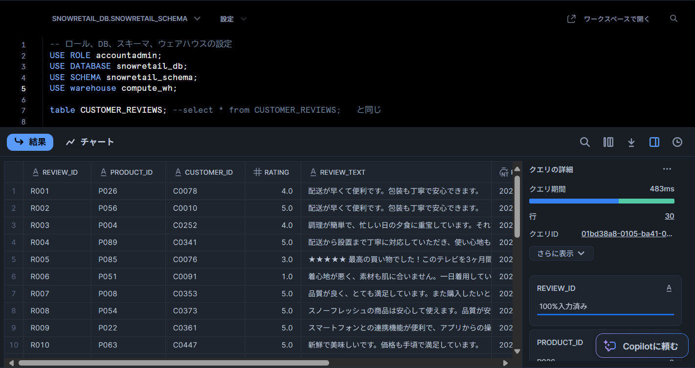Click the text-type icon on REVIEW_ID column
The height and width of the screenshot is (368, 695).
coord(35,172)
